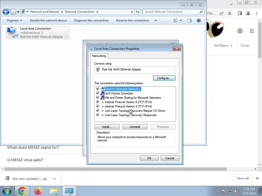This screenshot has height=196, width=262.
Task: Expand the Network Connections breadcrumb arrow
Action: click(x=97, y=12)
